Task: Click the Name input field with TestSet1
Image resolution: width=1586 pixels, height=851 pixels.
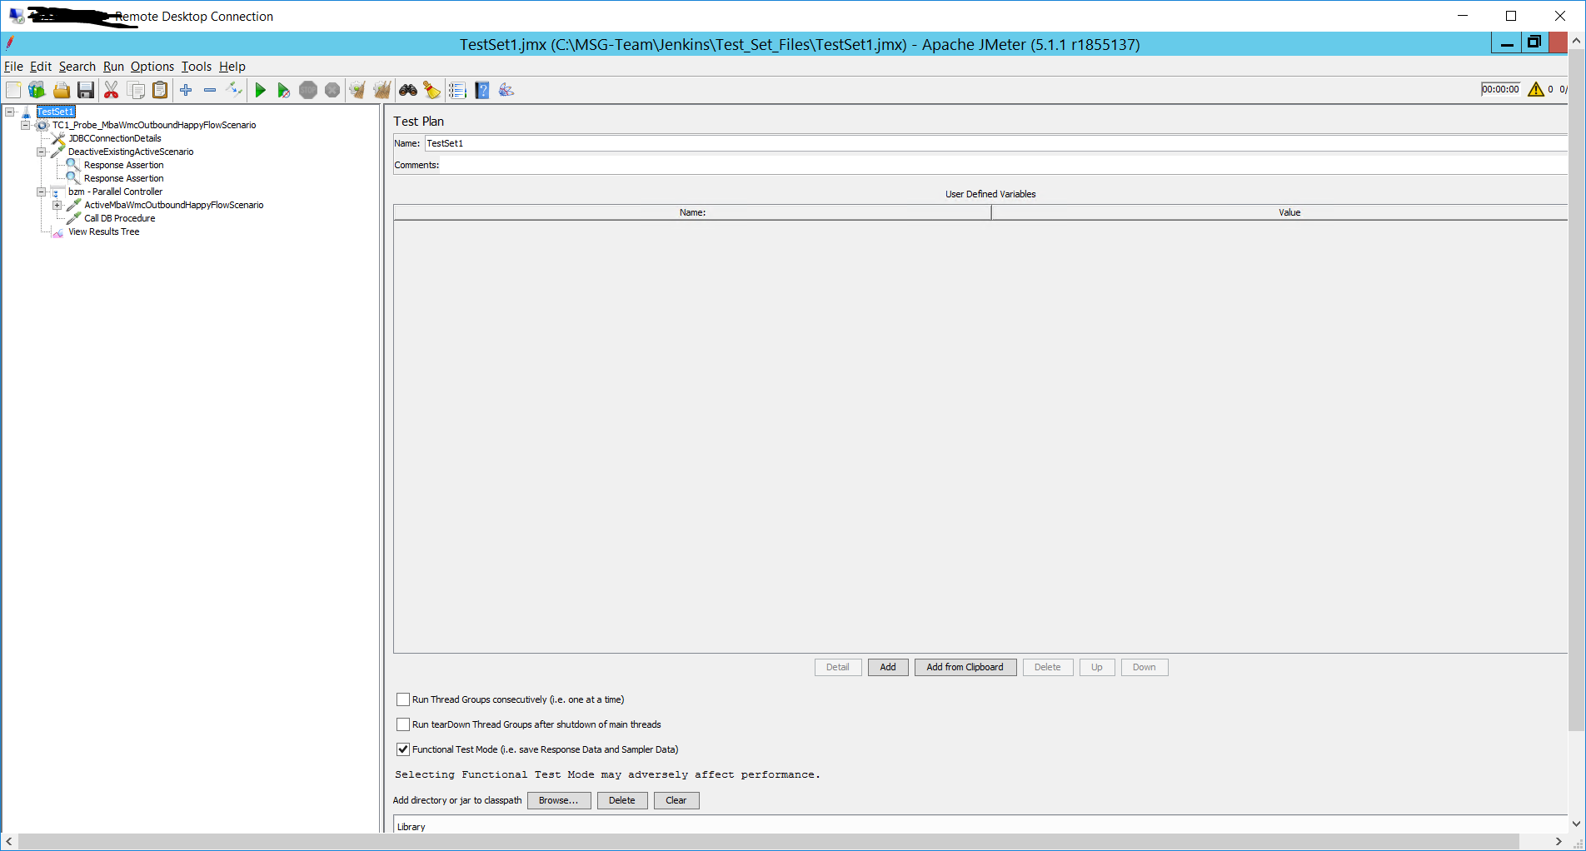Action: point(996,143)
